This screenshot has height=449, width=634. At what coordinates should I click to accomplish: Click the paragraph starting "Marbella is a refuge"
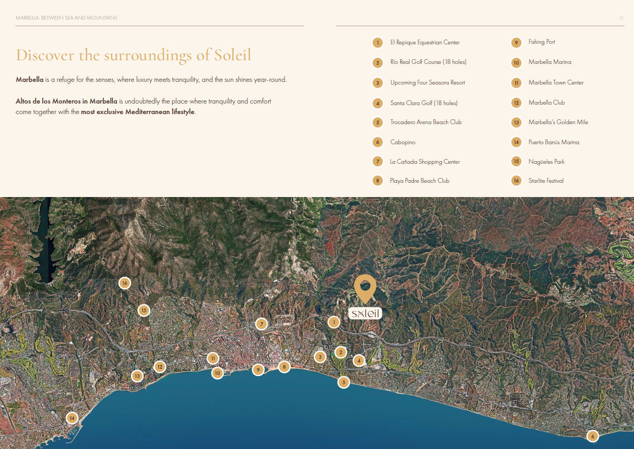click(x=151, y=80)
